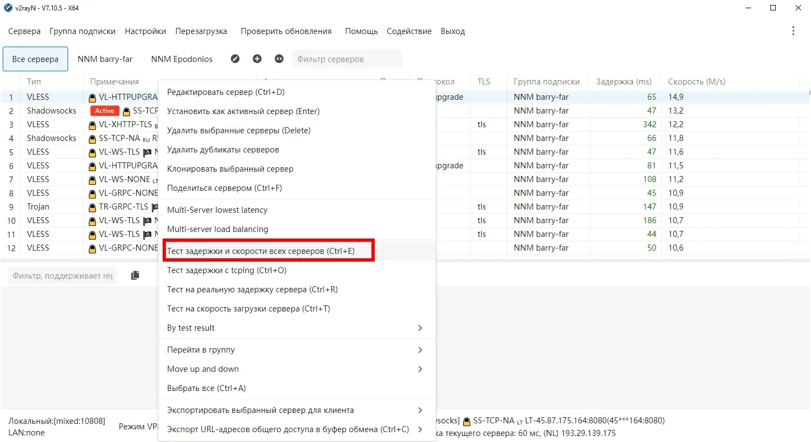This screenshot has width=811, height=442.
Task: Click the speed value 14,9
Action: [x=676, y=97]
